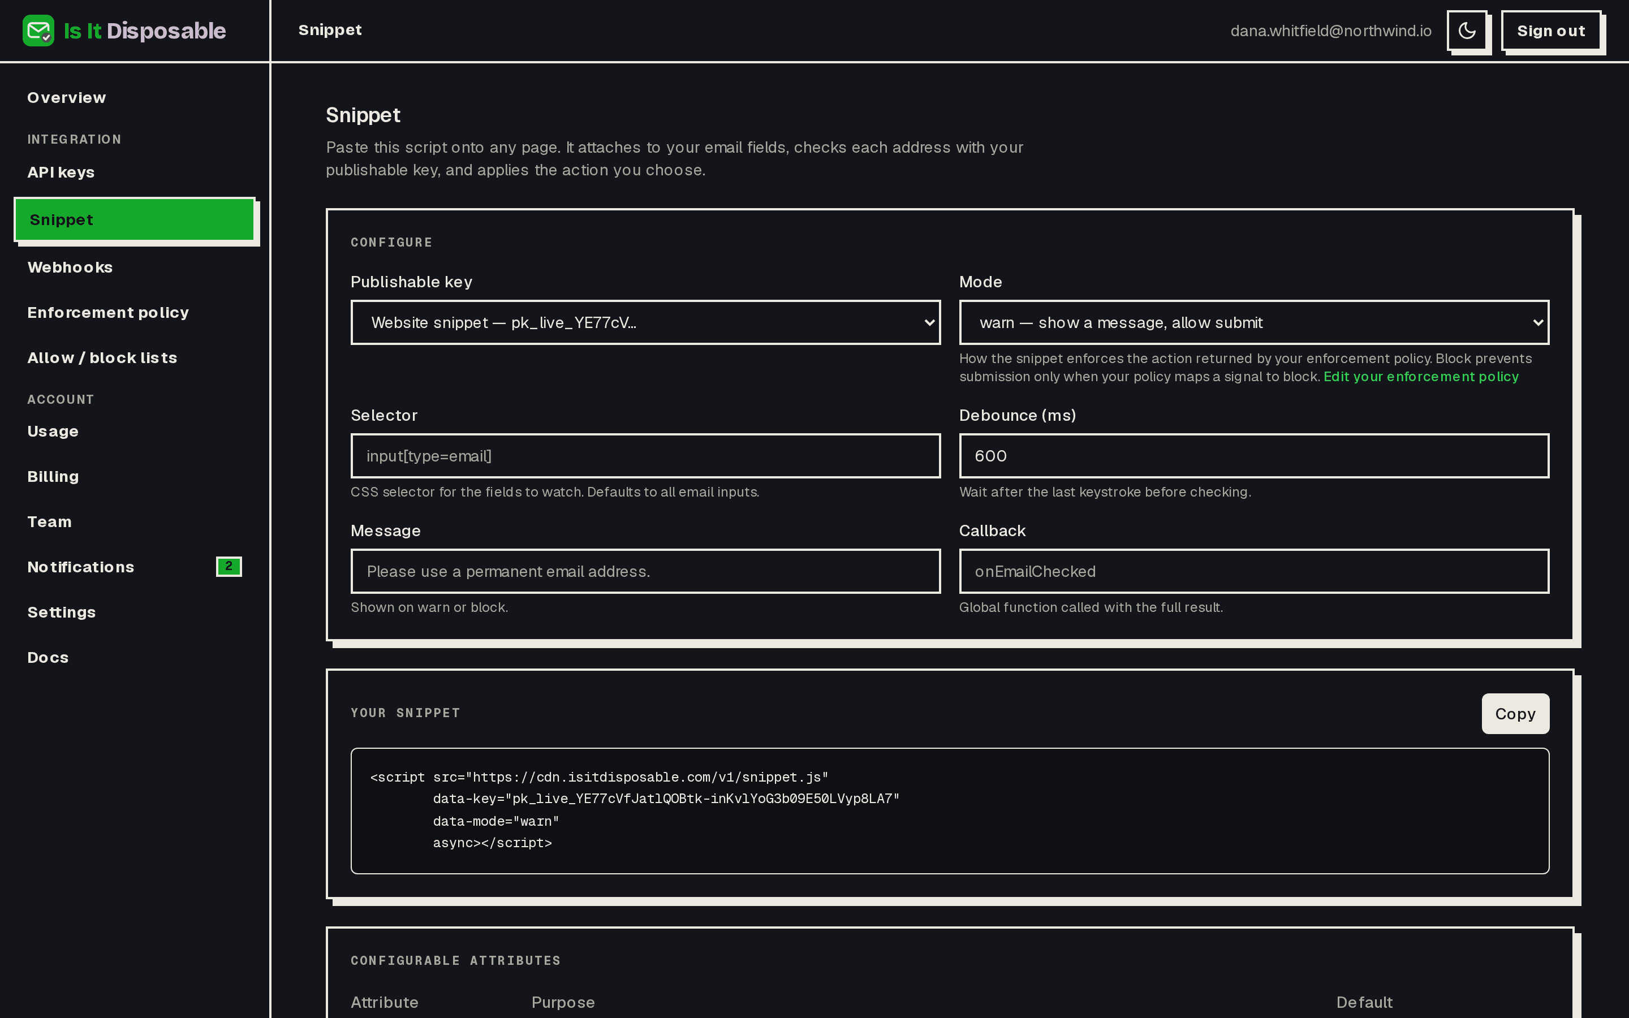The width and height of the screenshot is (1629, 1018).
Task: Click the Purpose column header
Action: (x=563, y=1002)
